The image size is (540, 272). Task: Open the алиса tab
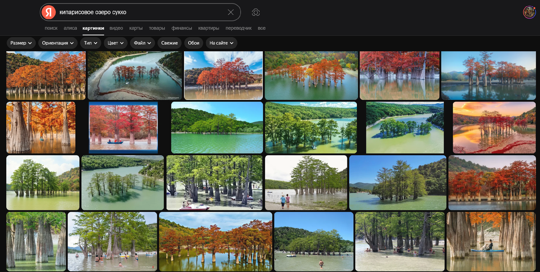pos(70,28)
